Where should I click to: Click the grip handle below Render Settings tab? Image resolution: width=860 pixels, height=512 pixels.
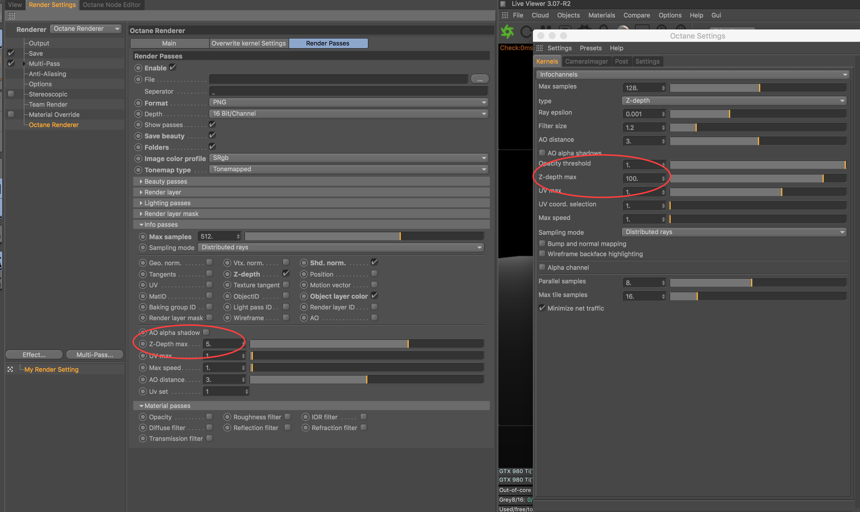(11, 16)
